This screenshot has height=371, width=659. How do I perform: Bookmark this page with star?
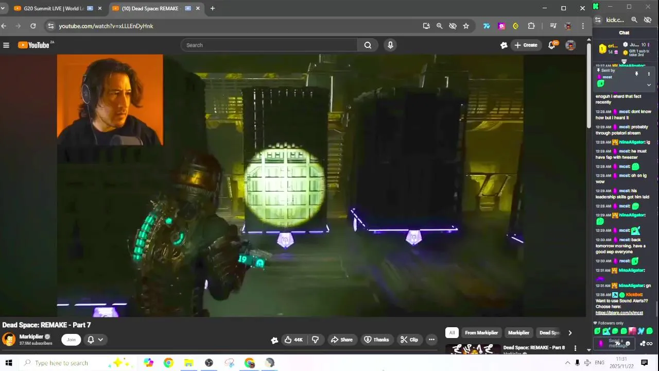point(466,26)
